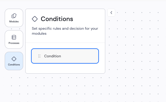This screenshot has width=166, height=102.
Task: Click the Processes database cylinder icon
Action: tap(14, 37)
